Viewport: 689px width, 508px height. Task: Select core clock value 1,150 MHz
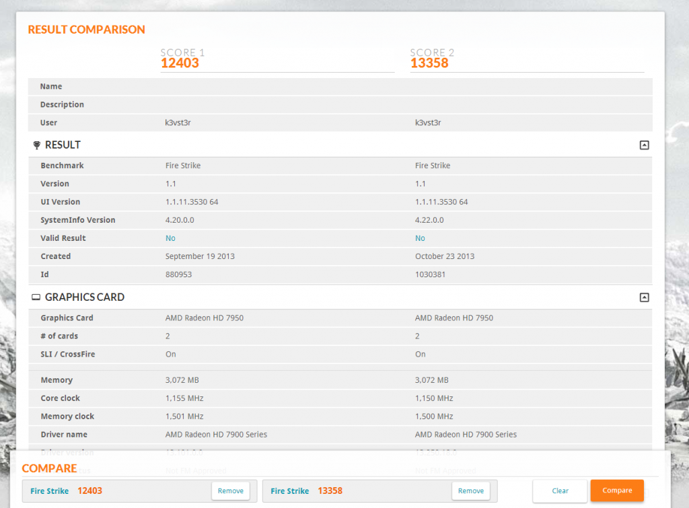coord(434,398)
